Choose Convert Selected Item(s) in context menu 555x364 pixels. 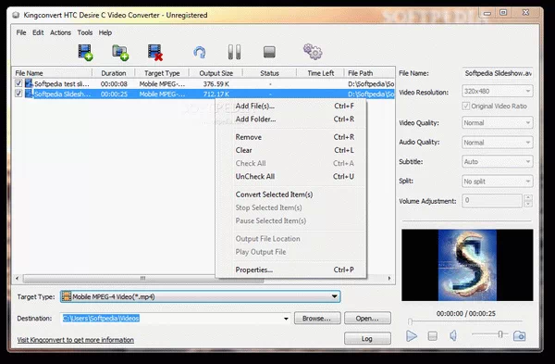[x=291, y=195]
